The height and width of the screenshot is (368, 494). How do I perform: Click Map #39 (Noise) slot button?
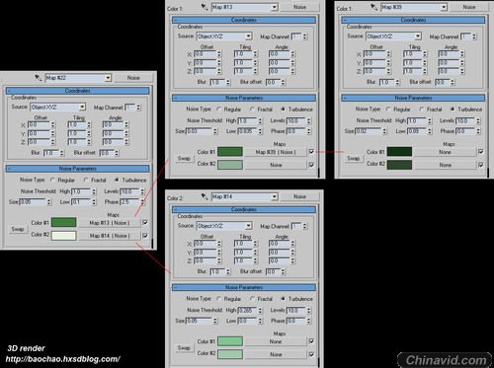click(x=276, y=152)
